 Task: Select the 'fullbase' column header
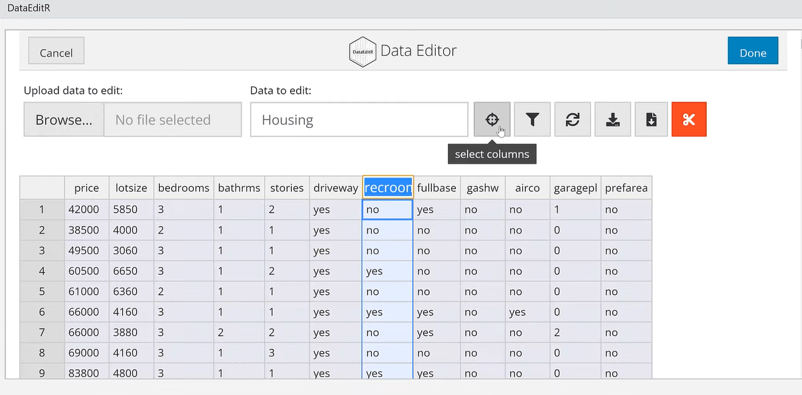click(x=437, y=188)
